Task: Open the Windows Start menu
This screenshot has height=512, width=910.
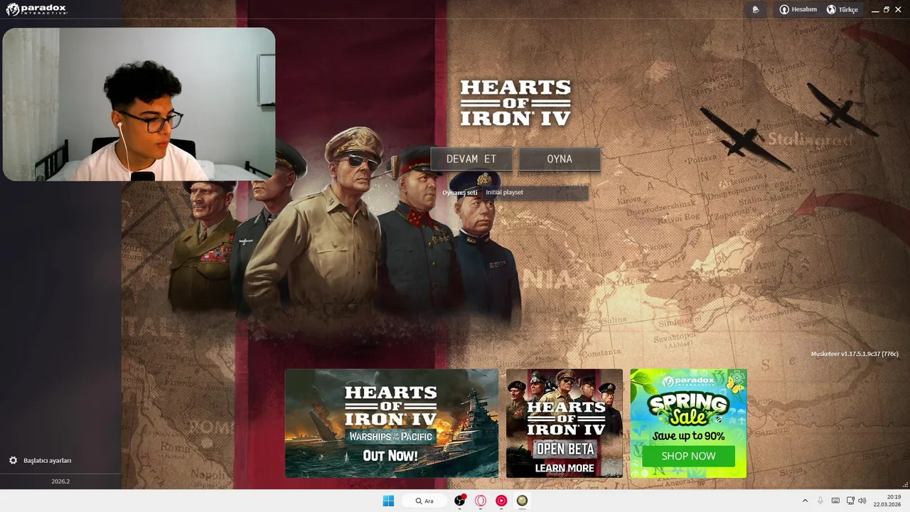Action: pyautogui.click(x=388, y=501)
